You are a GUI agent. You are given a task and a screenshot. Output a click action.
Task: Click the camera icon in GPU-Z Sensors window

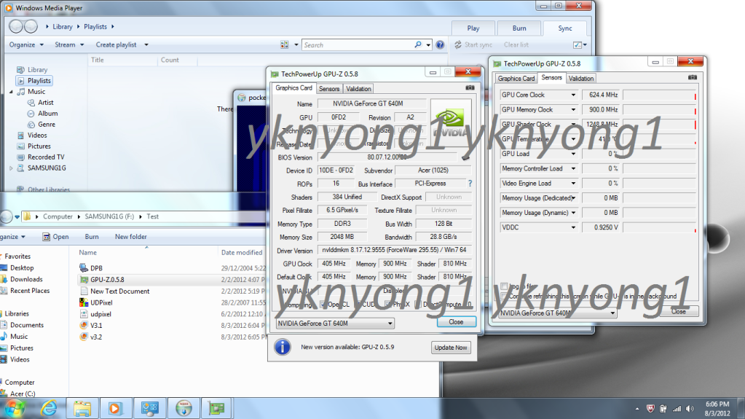coord(693,77)
